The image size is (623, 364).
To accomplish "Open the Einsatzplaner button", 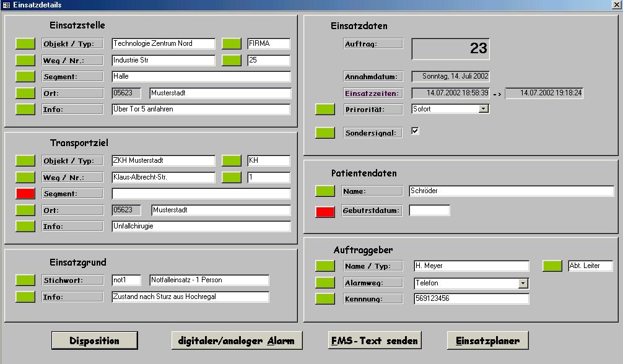I will point(487,340).
